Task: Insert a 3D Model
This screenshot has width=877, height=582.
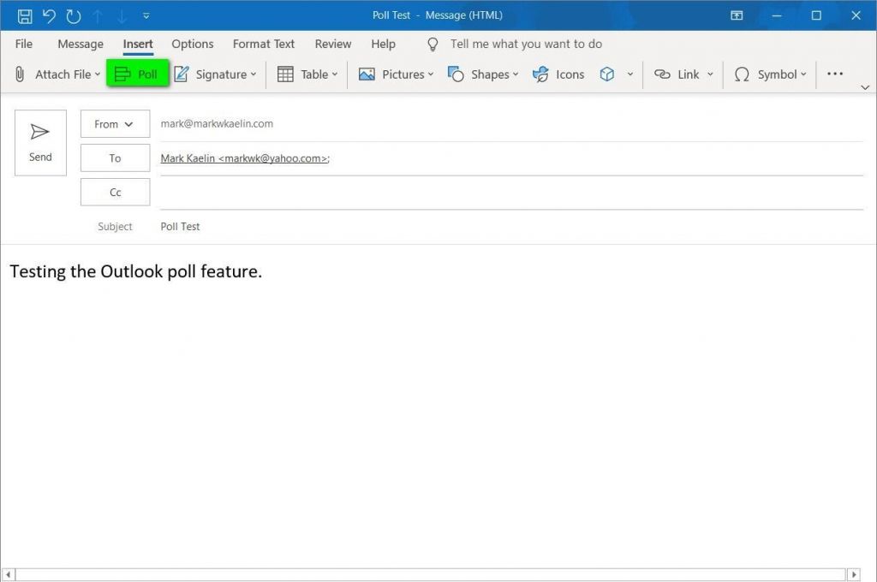Action: [x=608, y=74]
